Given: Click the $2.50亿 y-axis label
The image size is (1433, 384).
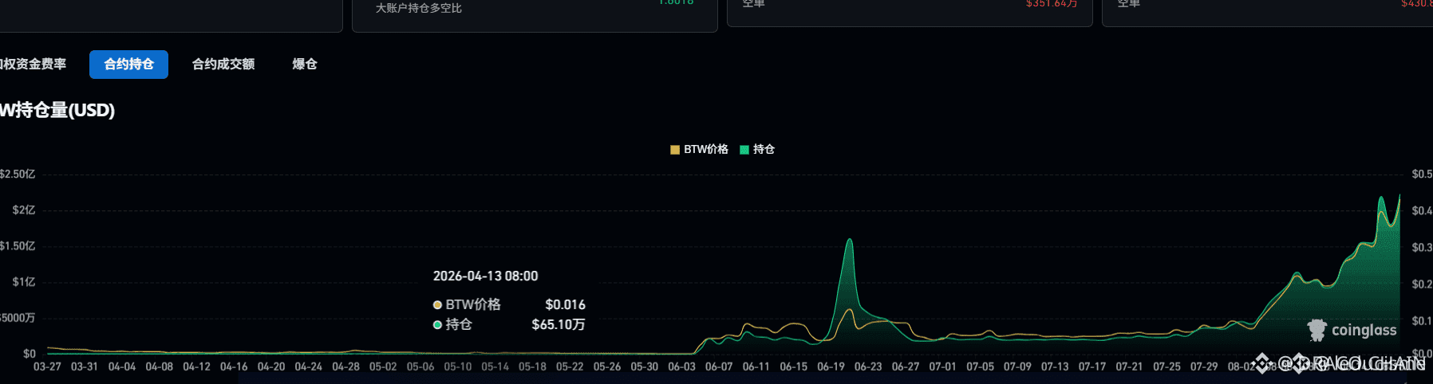Looking at the screenshot, I should click(18, 174).
